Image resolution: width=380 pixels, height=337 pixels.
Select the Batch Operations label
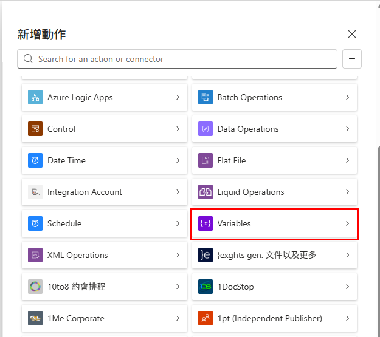coord(250,97)
